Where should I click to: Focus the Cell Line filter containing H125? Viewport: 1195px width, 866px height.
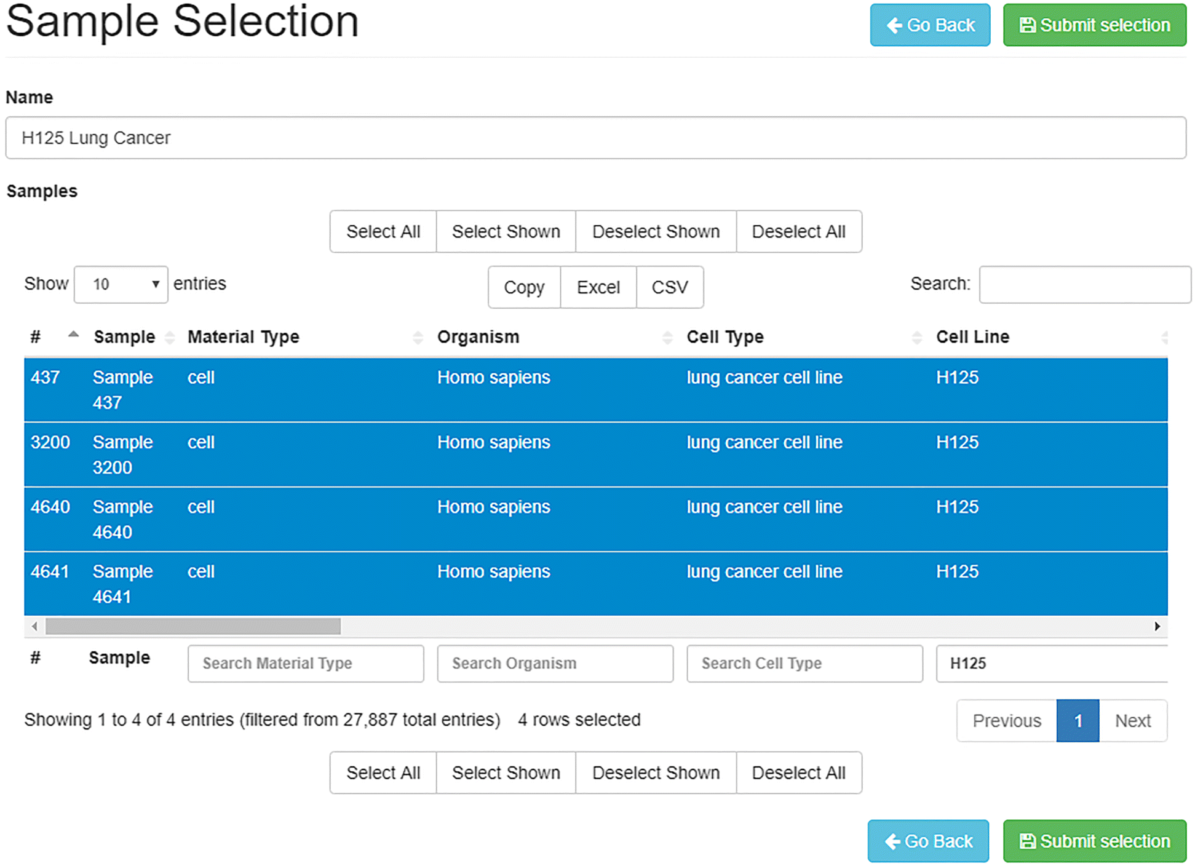[x=1052, y=663]
